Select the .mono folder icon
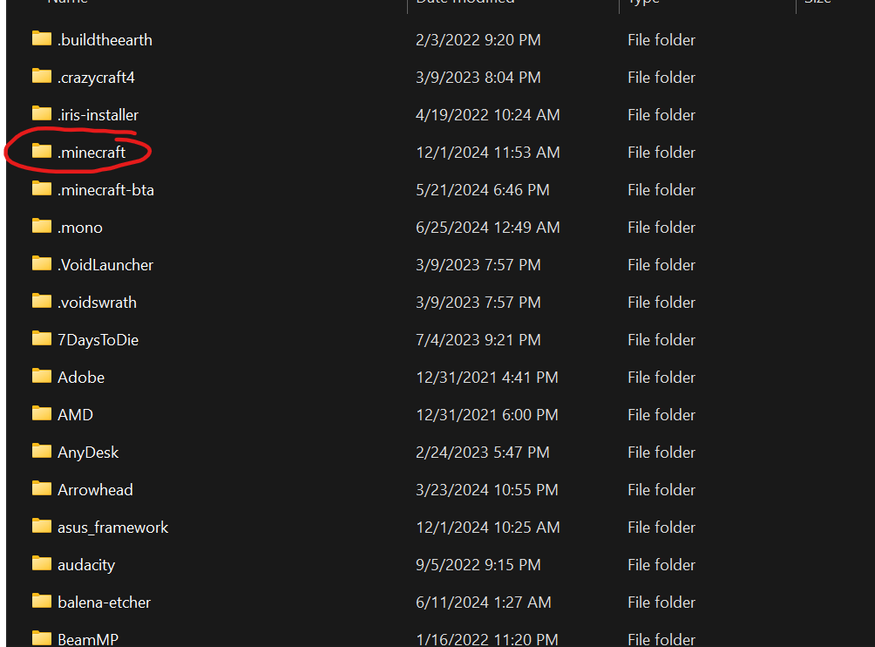Image resolution: width=875 pixels, height=647 pixels. 42,226
